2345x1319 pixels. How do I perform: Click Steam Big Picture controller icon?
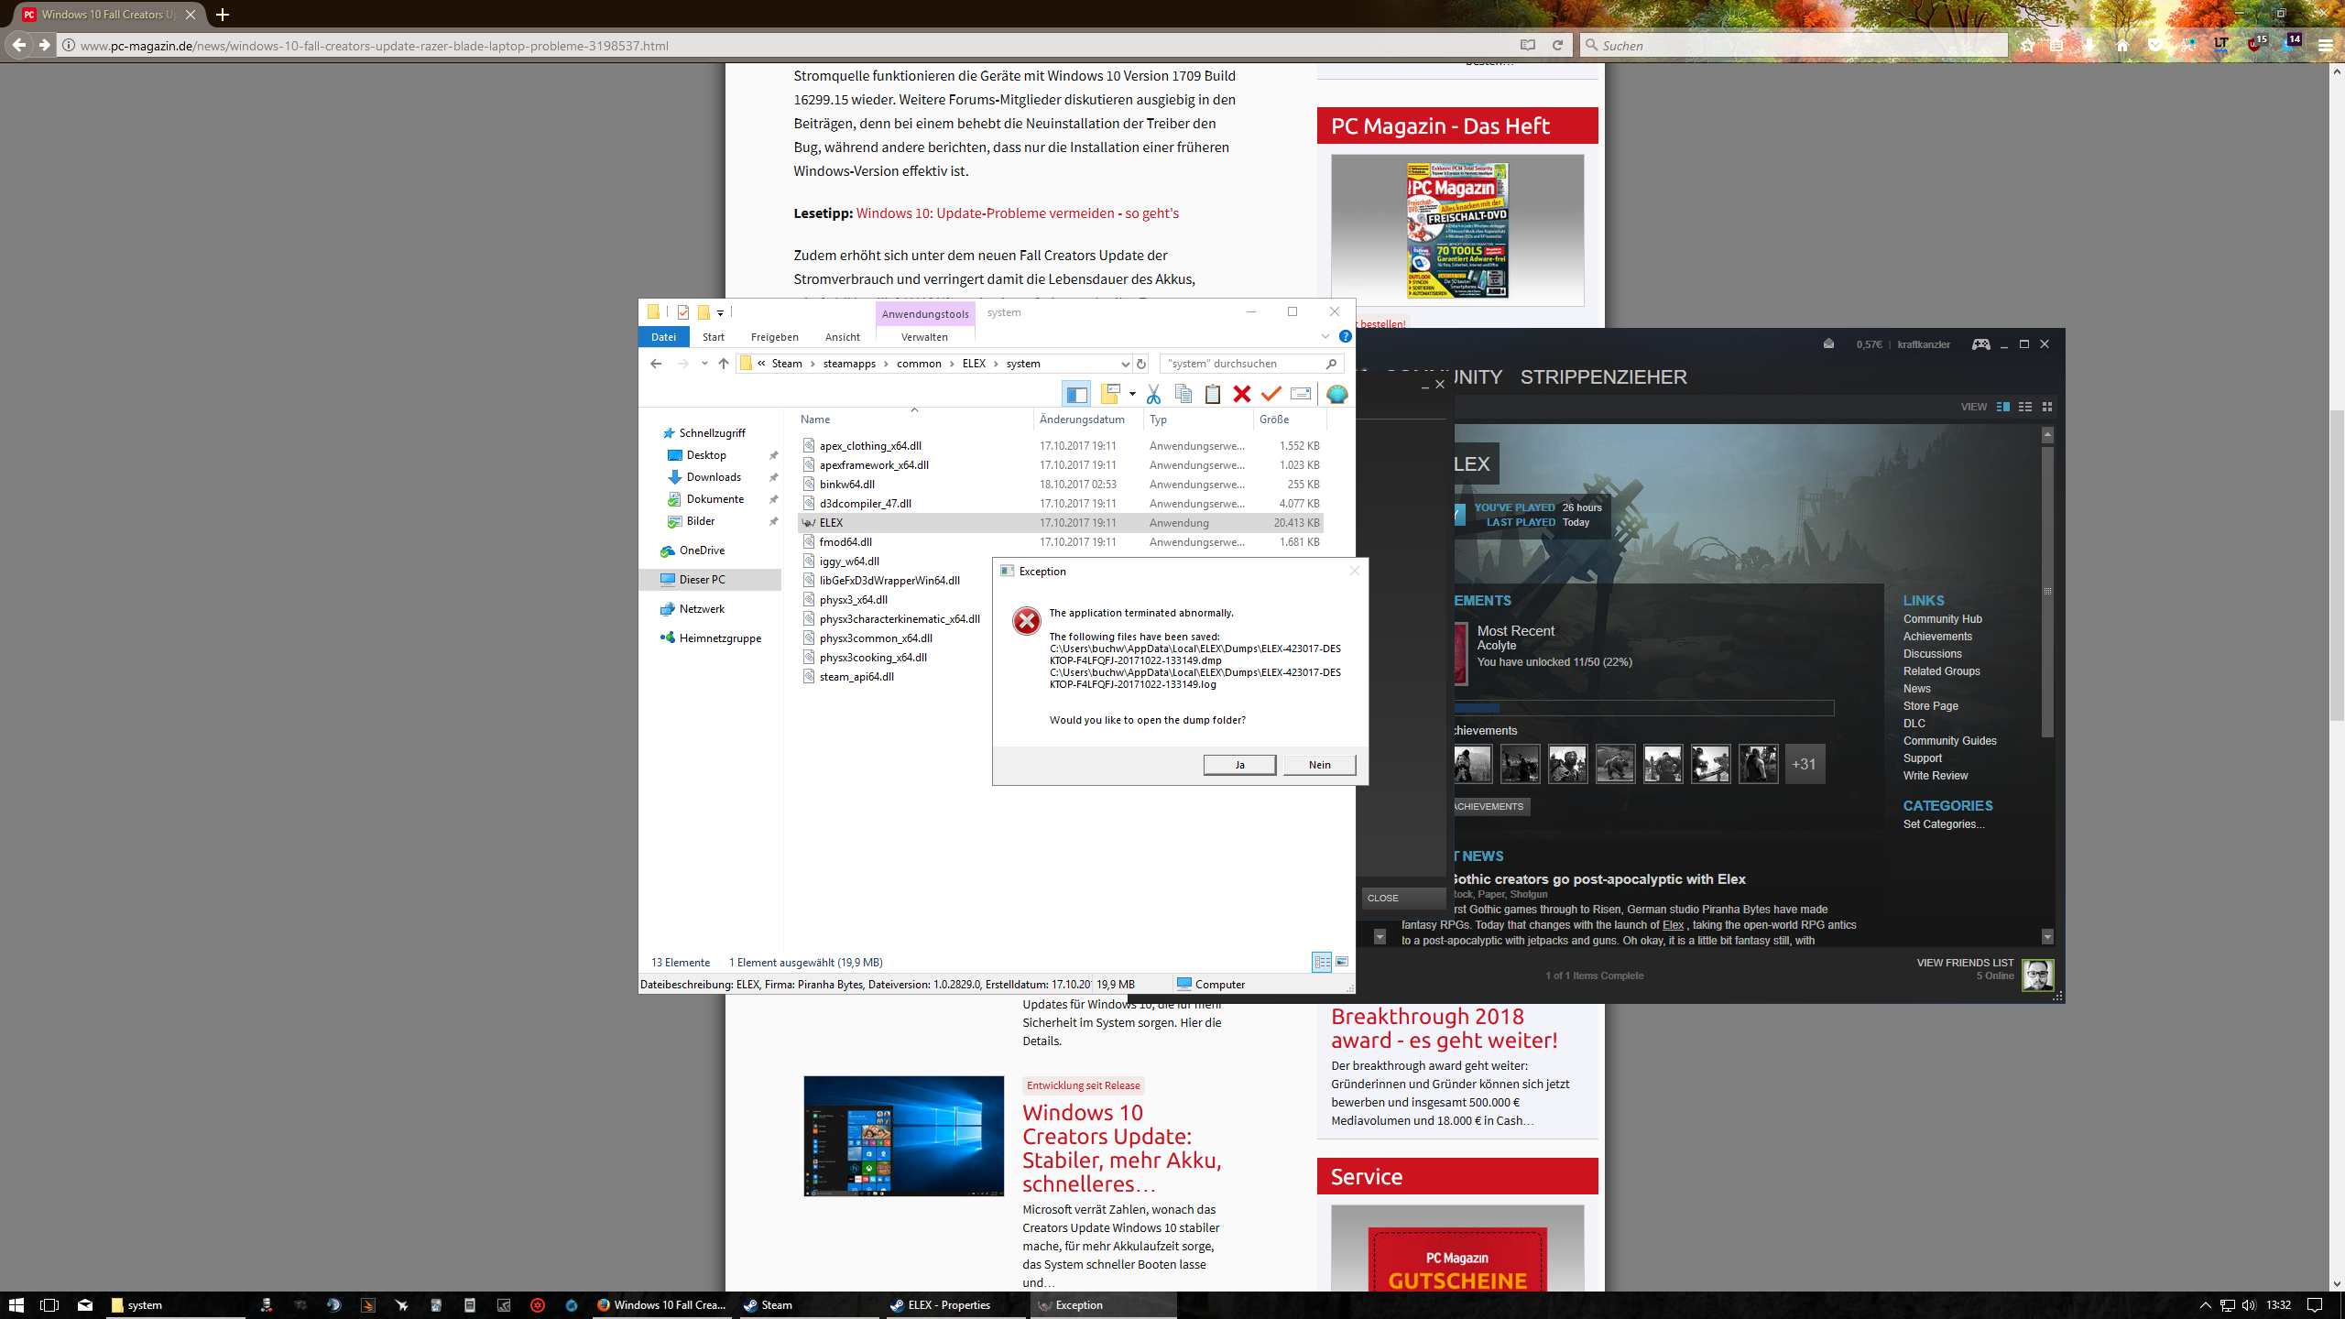click(x=1980, y=344)
